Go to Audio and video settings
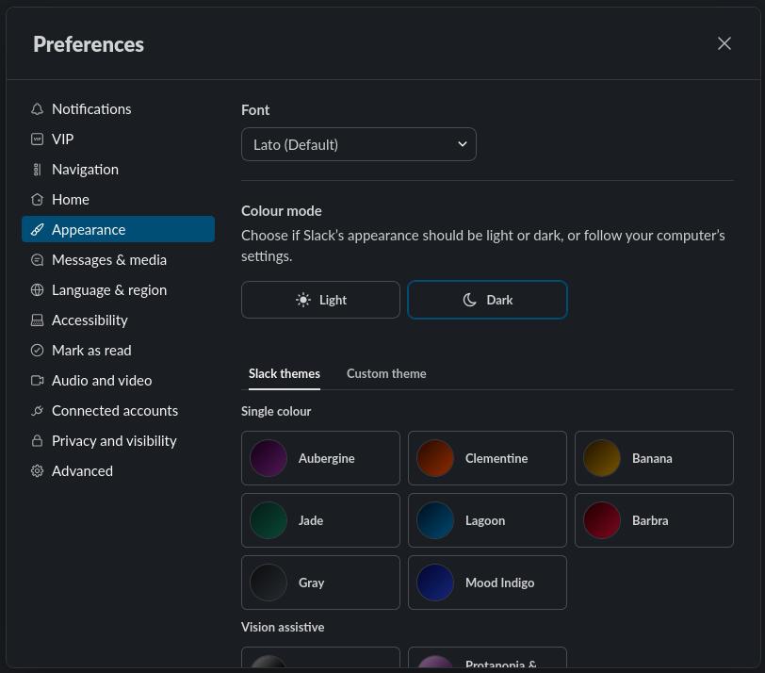The width and height of the screenshot is (765, 673). [x=118, y=380]
